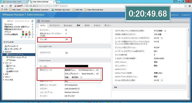Switch to the Events tab

tap(97, 25)
